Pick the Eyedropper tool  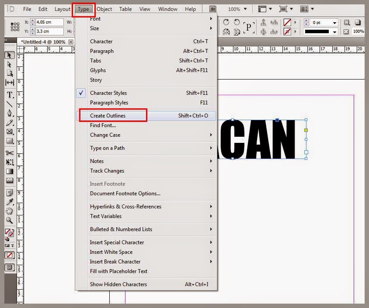[10, 202]
